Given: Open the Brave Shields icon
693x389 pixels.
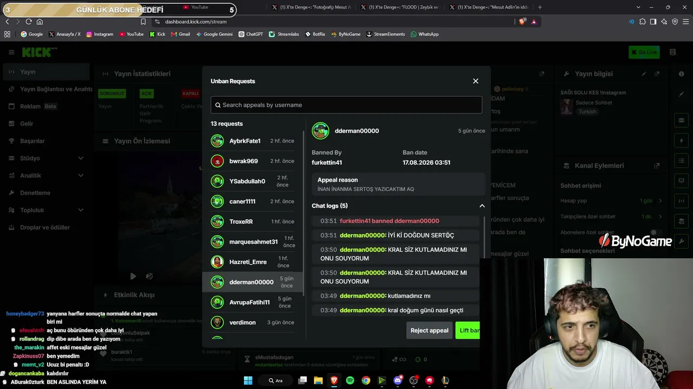Looking at the screenshot, I should click(522, 22).
